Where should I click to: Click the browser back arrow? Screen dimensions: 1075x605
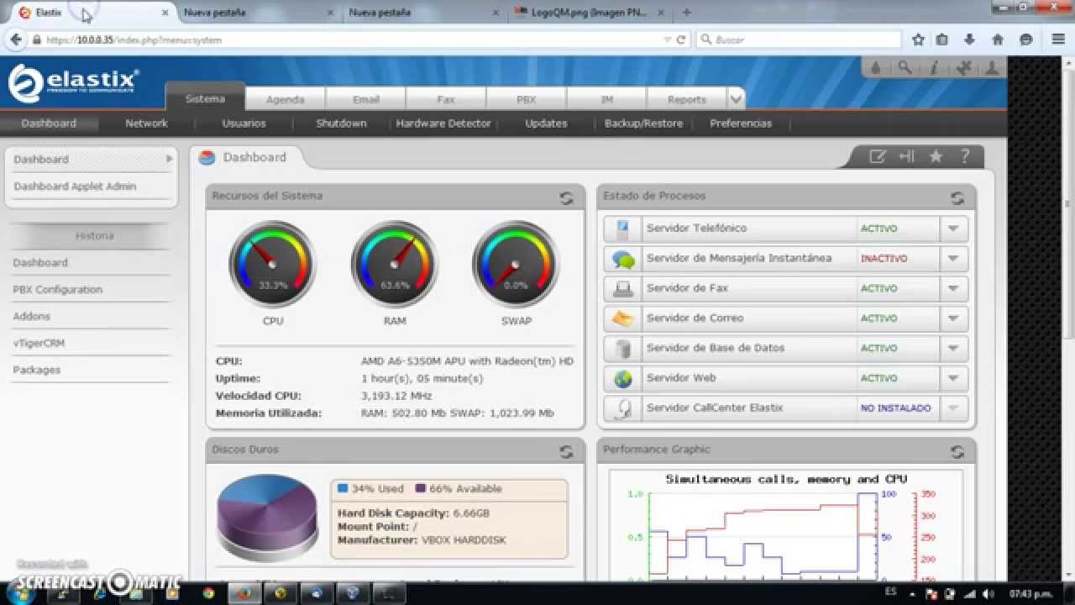pos(15,39)
